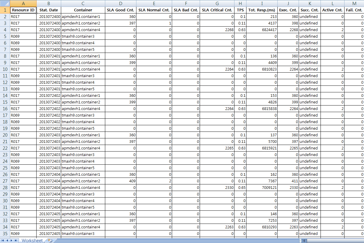This screenshot has width=364, height=243.
Task: Select row 22 header
Action: [x=5, y=148]
